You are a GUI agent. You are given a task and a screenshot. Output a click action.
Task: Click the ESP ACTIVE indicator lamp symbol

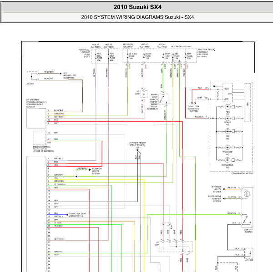[x=227, y=160]
